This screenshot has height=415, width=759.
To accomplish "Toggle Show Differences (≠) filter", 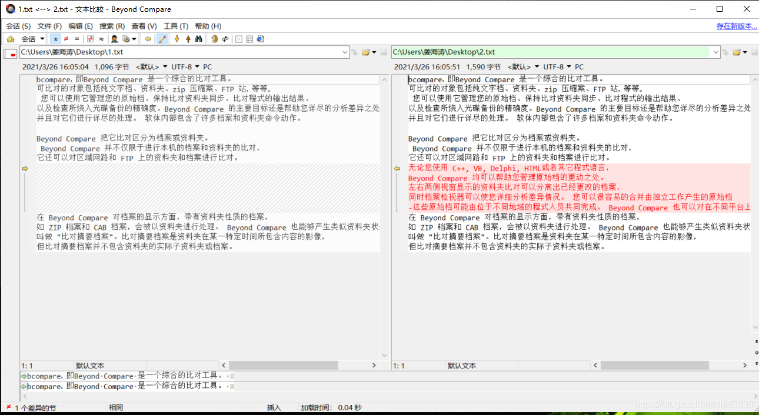I will tap(66, 39).
